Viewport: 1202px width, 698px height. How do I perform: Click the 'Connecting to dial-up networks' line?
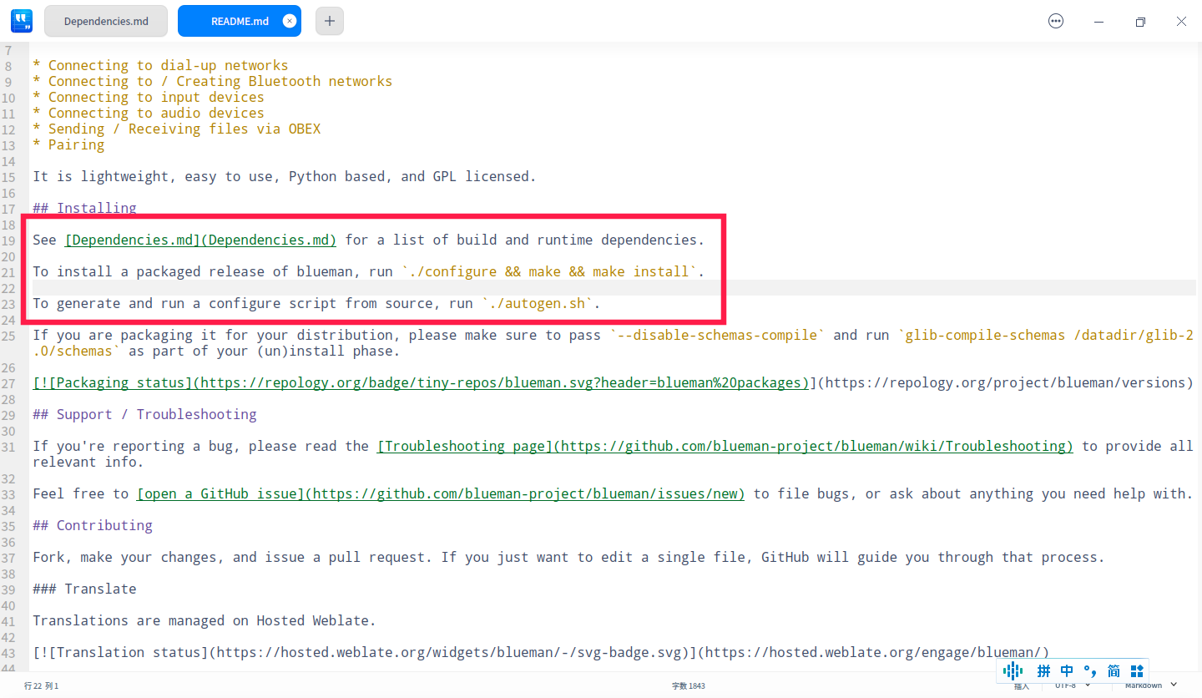click(160, 65)
